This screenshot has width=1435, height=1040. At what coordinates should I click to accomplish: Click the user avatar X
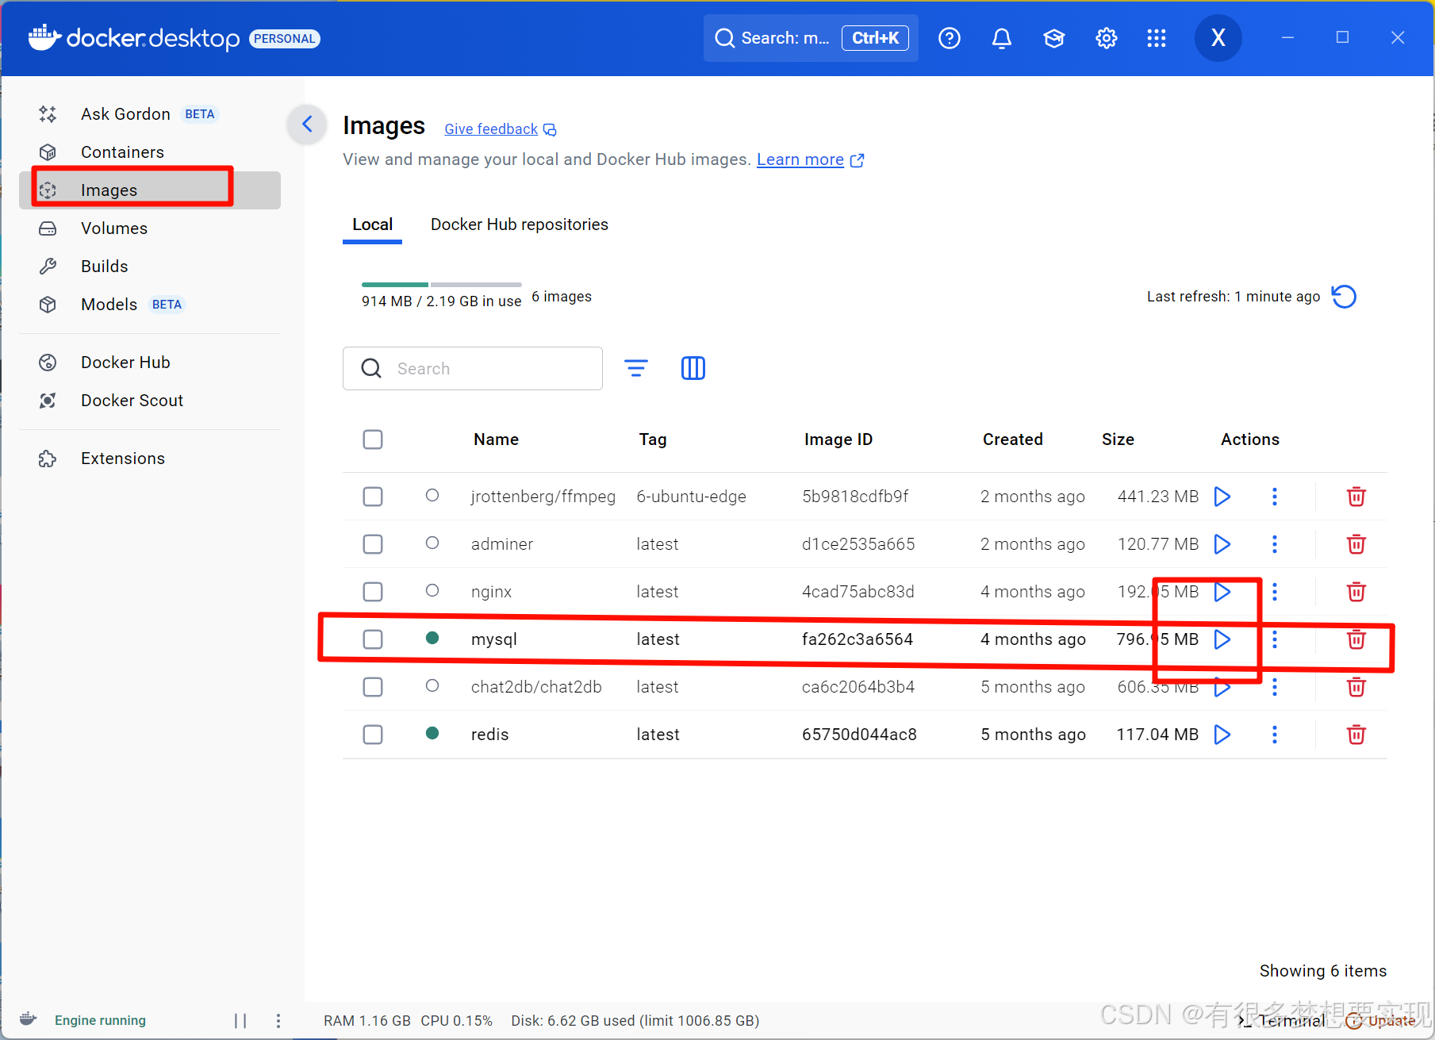tap(1218, 38)
